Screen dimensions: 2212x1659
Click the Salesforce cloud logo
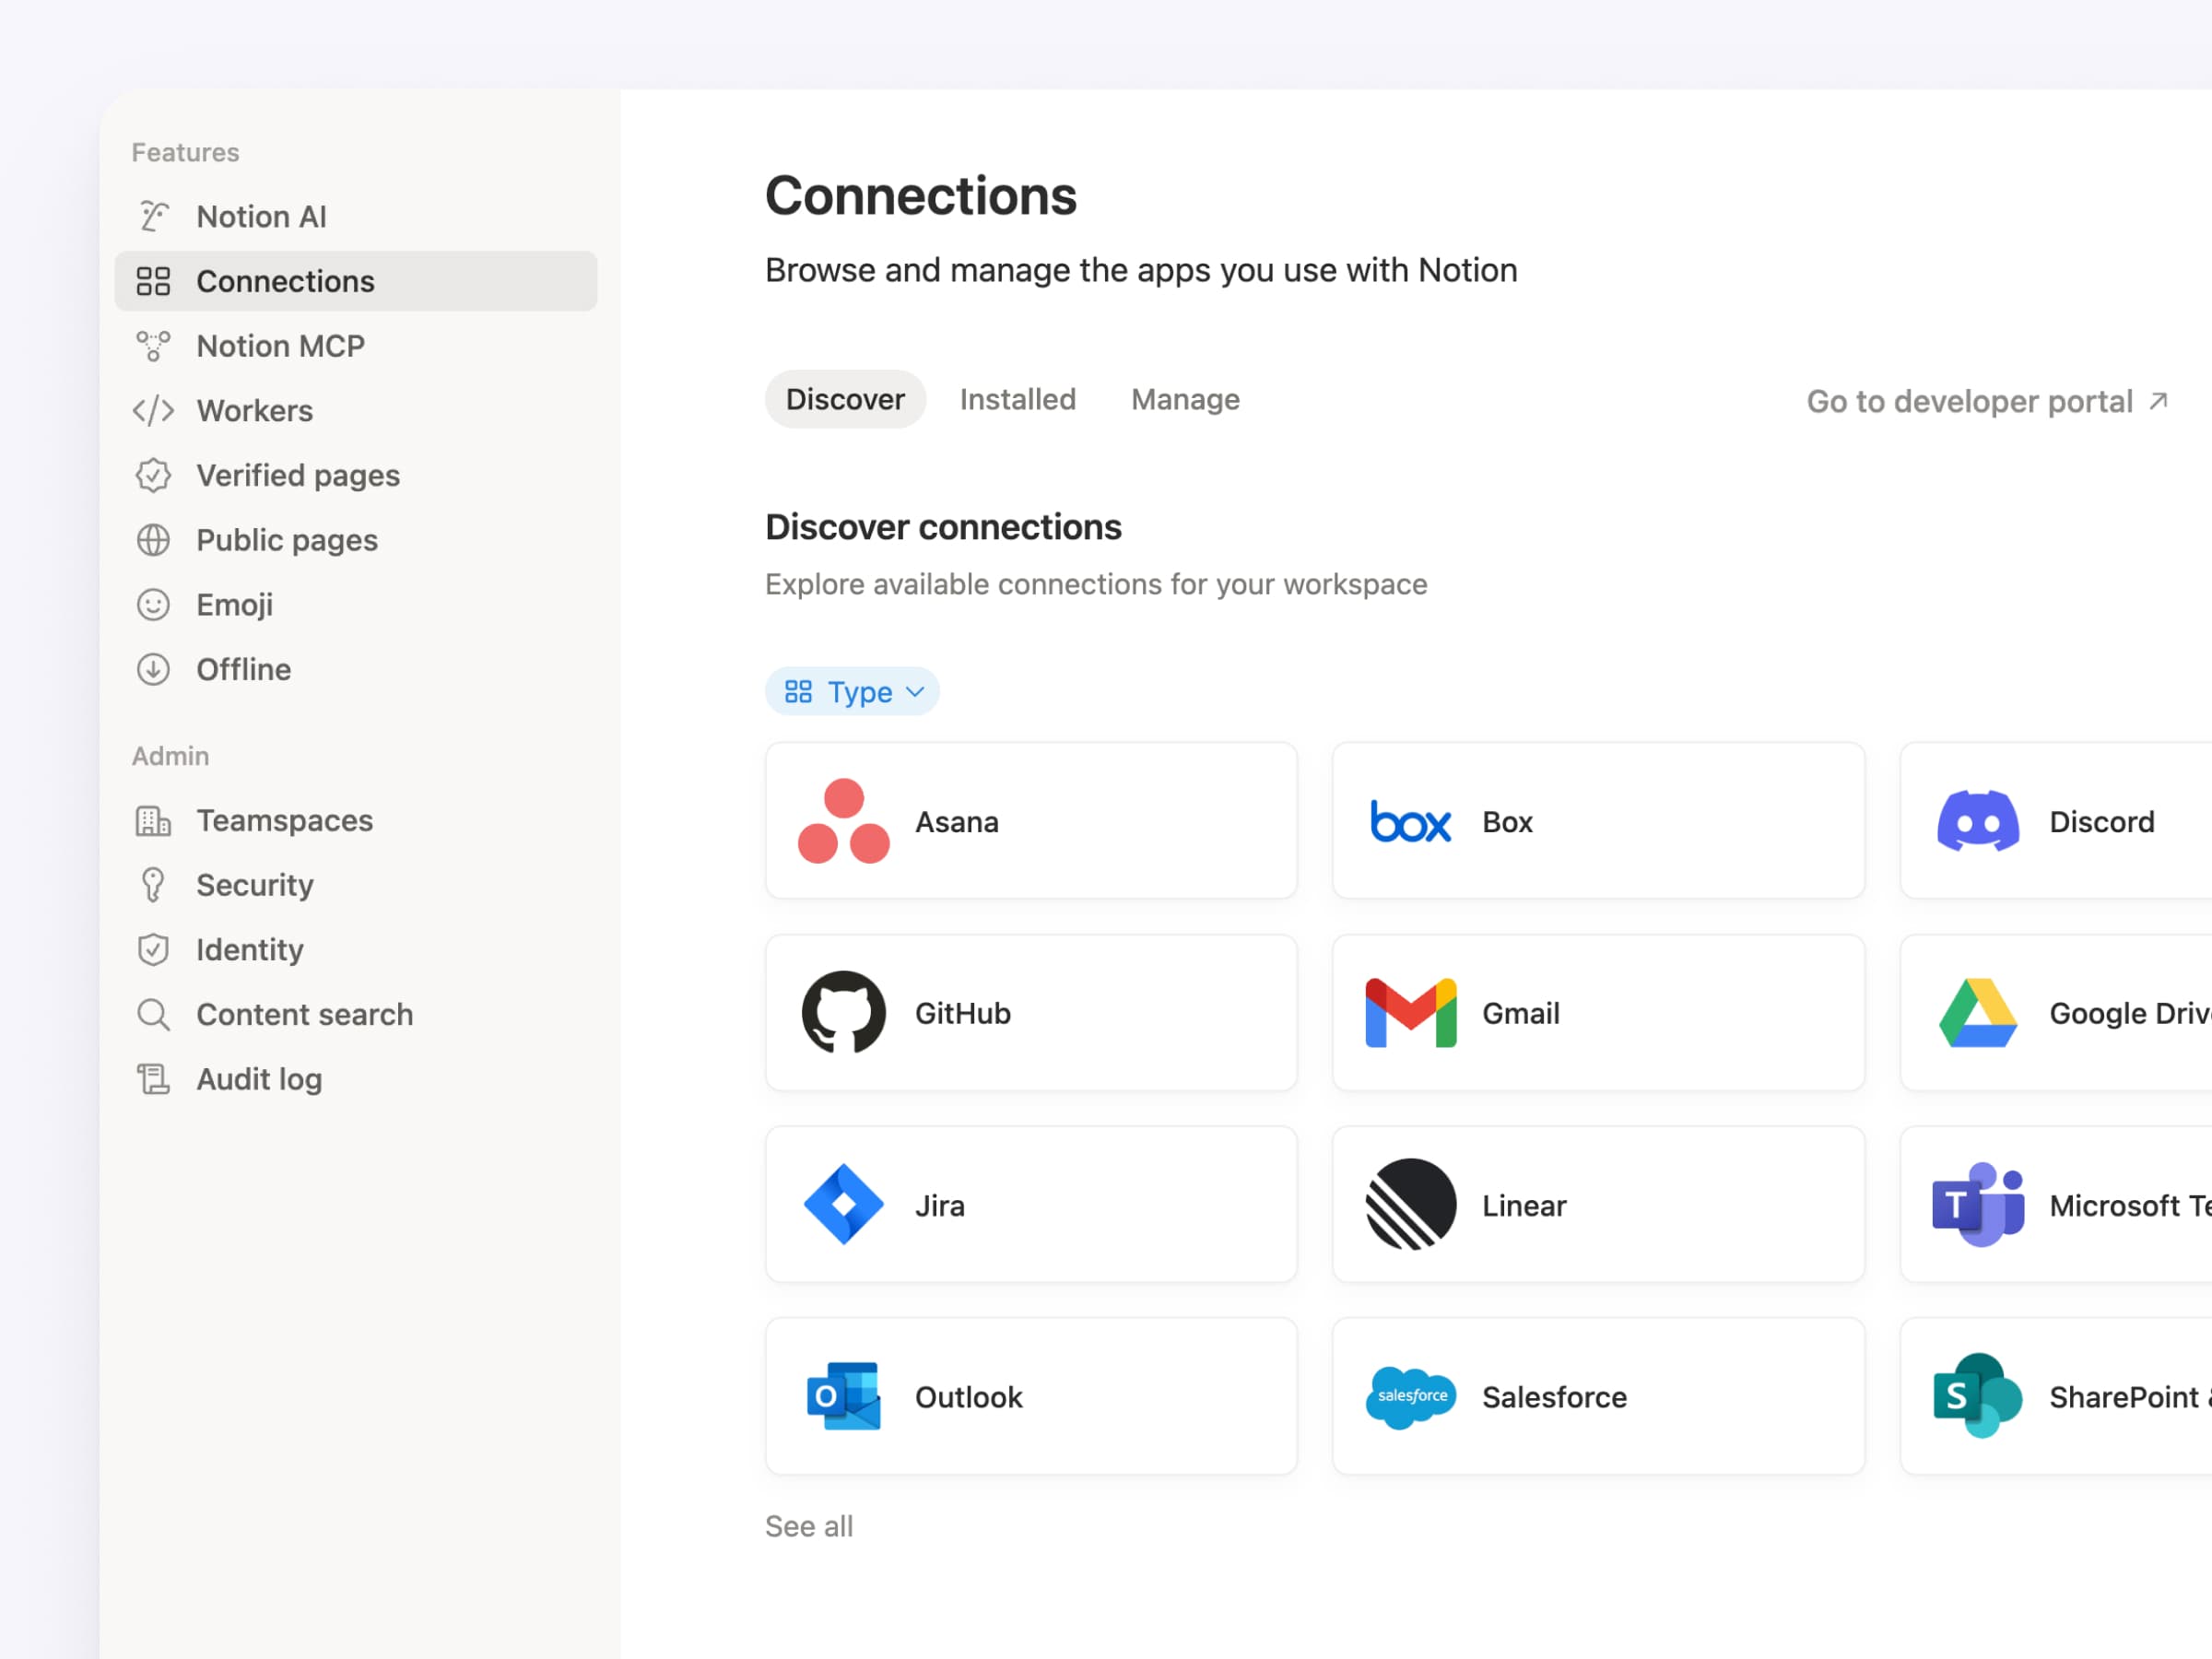point(1410,1396)
